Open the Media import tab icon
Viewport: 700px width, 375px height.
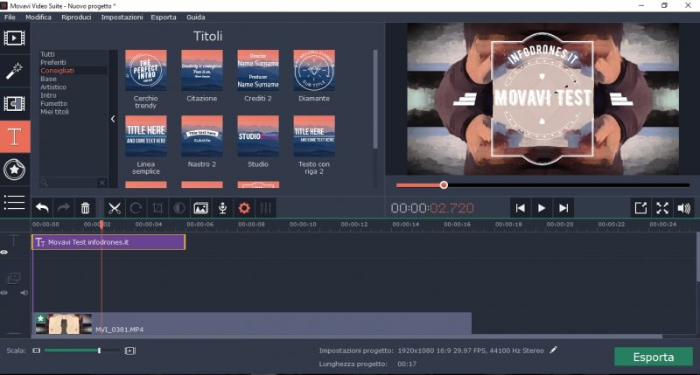[14, 38]
